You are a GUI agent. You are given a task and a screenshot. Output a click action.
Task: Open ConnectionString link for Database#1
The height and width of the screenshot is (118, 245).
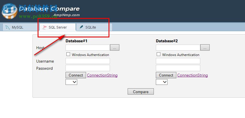point(102,75)
